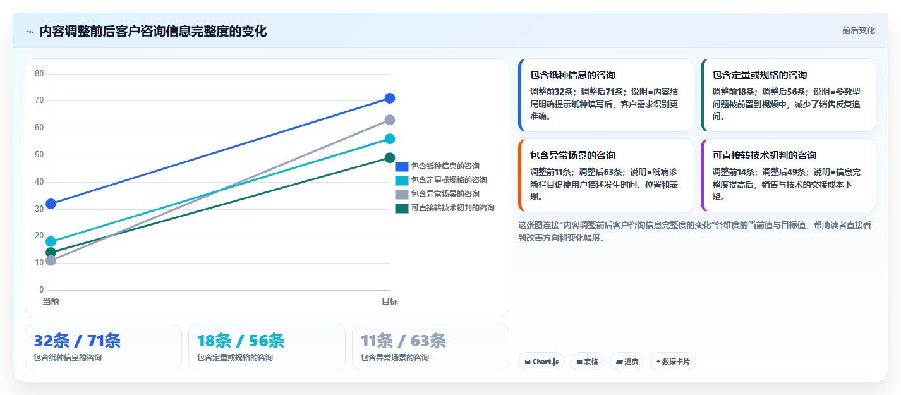Image resolution: width=901 pixels, height=395 pixels.
Task: Click the 可直接转技术初判的咨询 info card title
Action: (765, 155)
